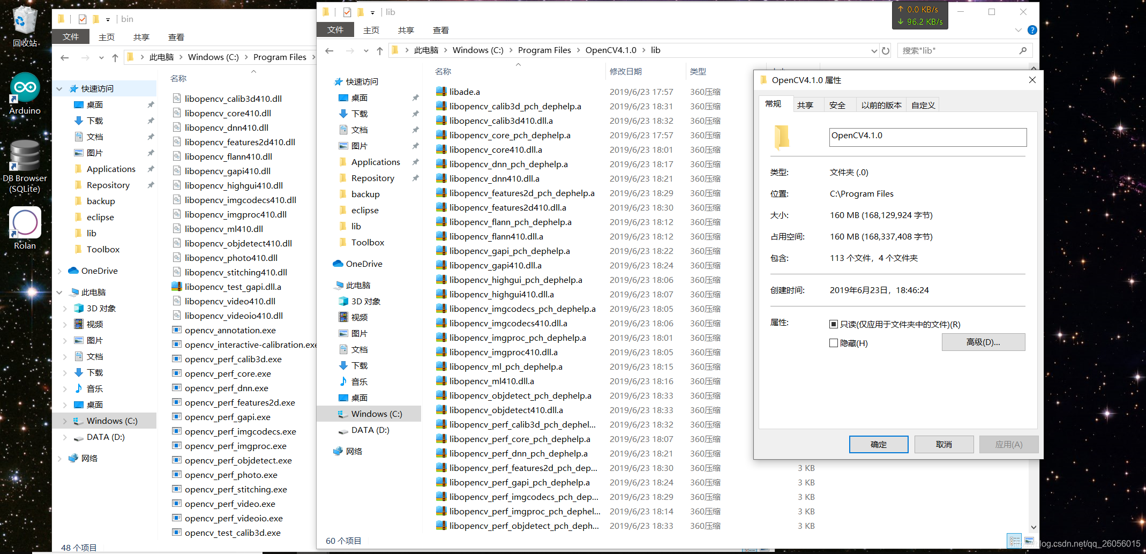
Task: Click 确定 in properties dialog
Action: (879, 444)
